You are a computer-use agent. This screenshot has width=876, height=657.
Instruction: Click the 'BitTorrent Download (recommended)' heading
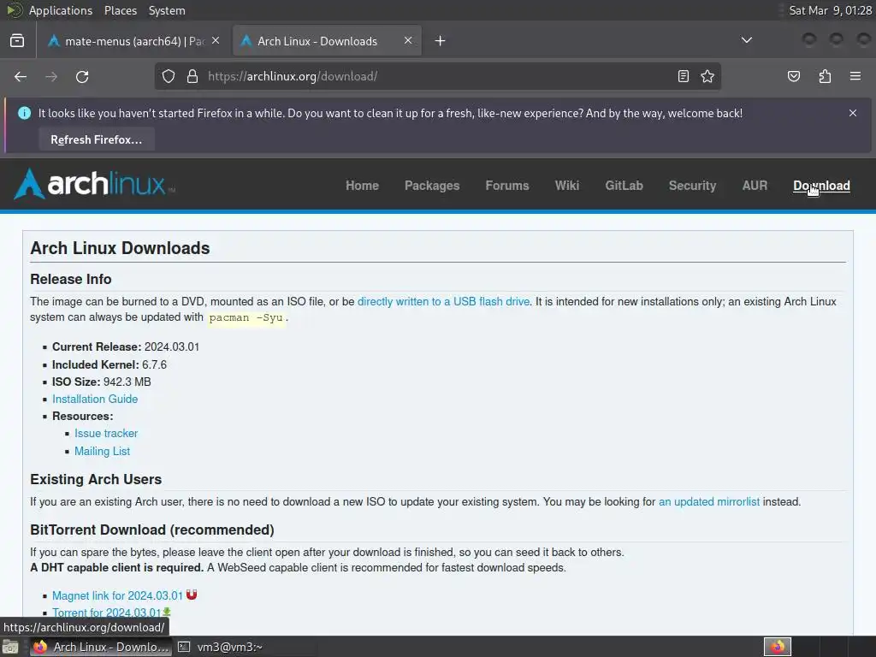tap(152, 530)
